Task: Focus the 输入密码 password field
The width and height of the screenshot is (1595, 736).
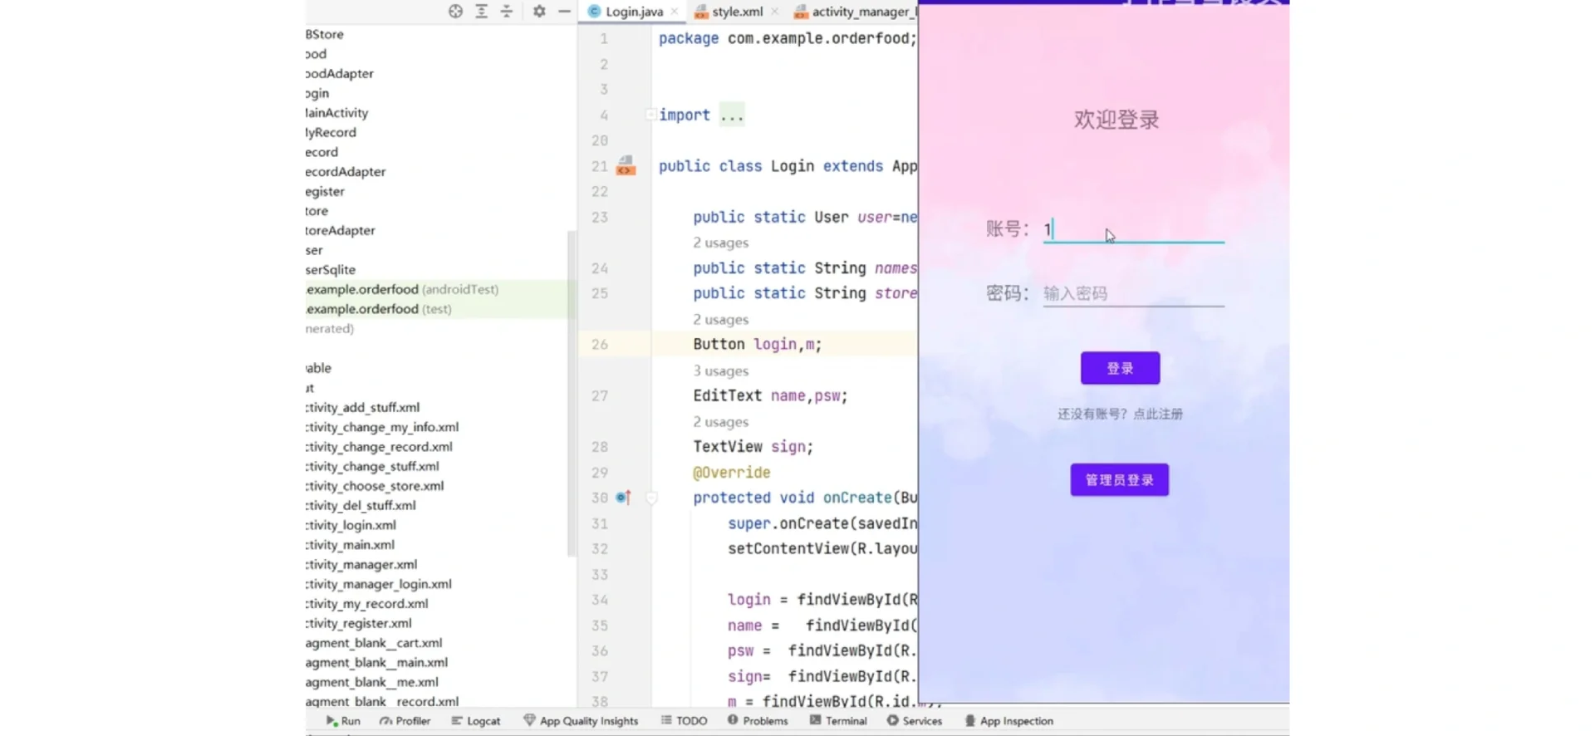Action: (1132, 294)
